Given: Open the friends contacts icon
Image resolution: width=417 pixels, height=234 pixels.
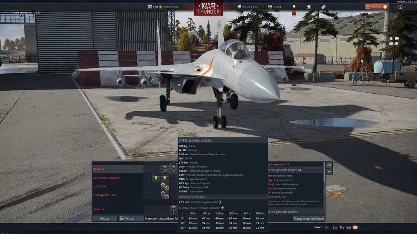Looking at the screenshot, I should point(342,227).
